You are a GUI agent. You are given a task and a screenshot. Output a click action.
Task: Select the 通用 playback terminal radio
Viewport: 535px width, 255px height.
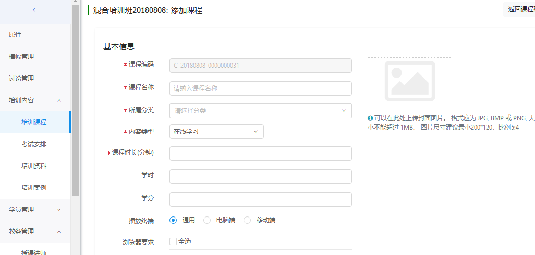(174, 220)
